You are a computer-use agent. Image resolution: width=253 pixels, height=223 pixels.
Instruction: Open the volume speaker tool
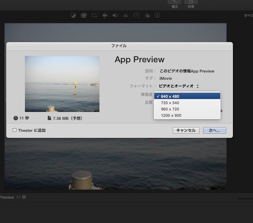pyautogui.click(x=115, y=15)
